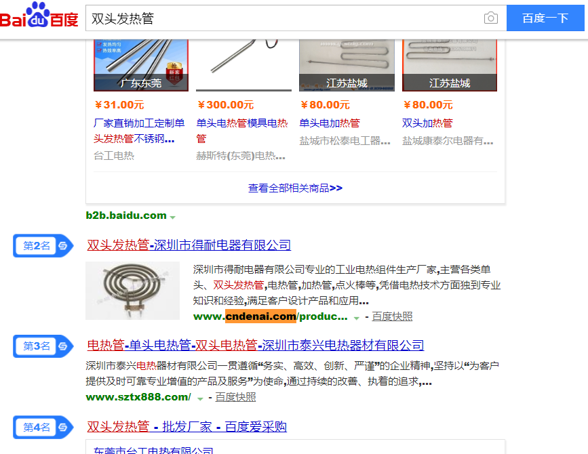Click seller name 盐城康泰尔电器有

[448, 141]
